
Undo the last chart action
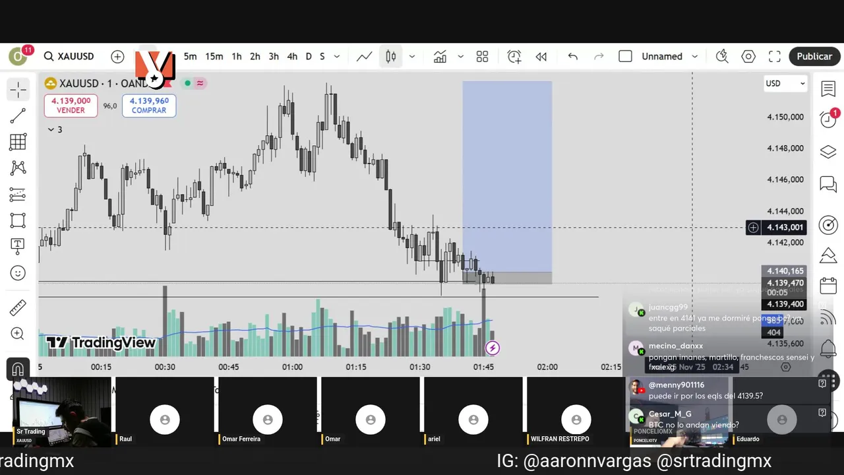pos(572,57)
